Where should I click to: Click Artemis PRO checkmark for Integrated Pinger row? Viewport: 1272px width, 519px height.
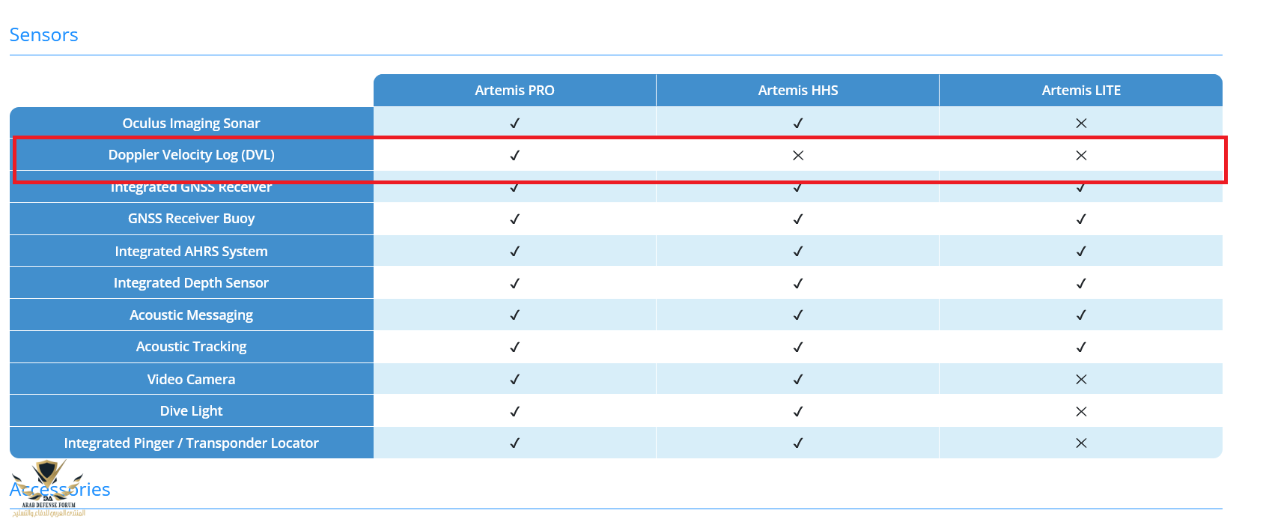click(514, 443)
